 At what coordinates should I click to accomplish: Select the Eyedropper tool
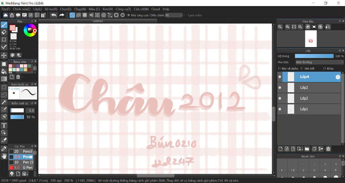[x=4, y=148]
